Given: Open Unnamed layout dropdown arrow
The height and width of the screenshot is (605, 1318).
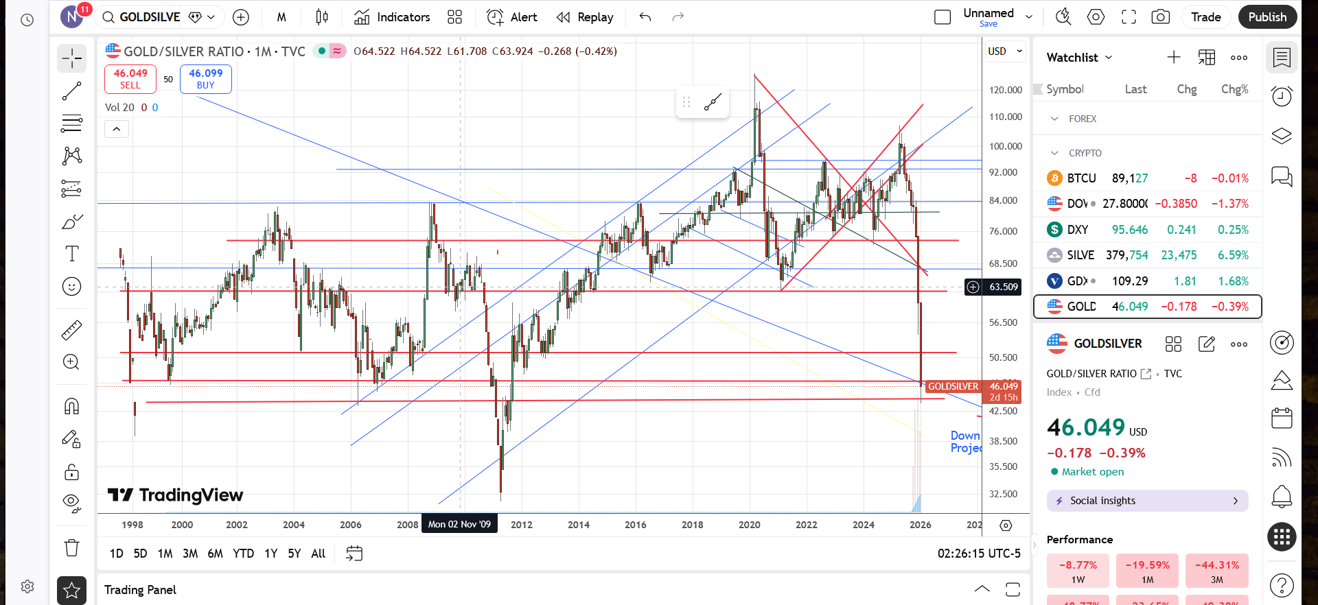Looking at the screenshot, I should pos(1029,17).
